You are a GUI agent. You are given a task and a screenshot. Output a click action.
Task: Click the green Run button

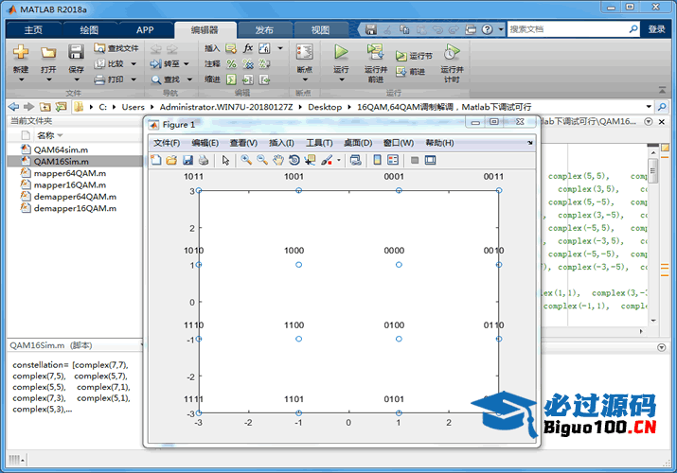341,52
